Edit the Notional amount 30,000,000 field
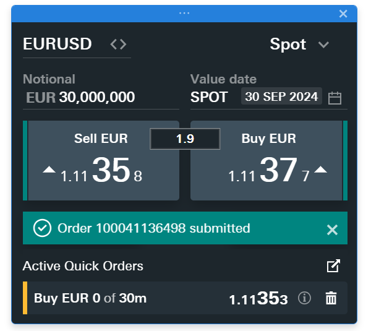Image resolution: width=371 pixels, height=331 pixels. (x=97, y=97)
